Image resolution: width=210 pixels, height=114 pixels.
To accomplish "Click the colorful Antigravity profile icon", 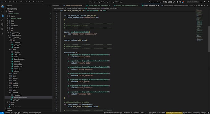I will coord(183,2).
